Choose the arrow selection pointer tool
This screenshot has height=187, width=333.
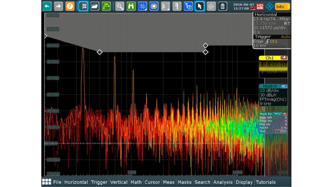click(200, 6)
